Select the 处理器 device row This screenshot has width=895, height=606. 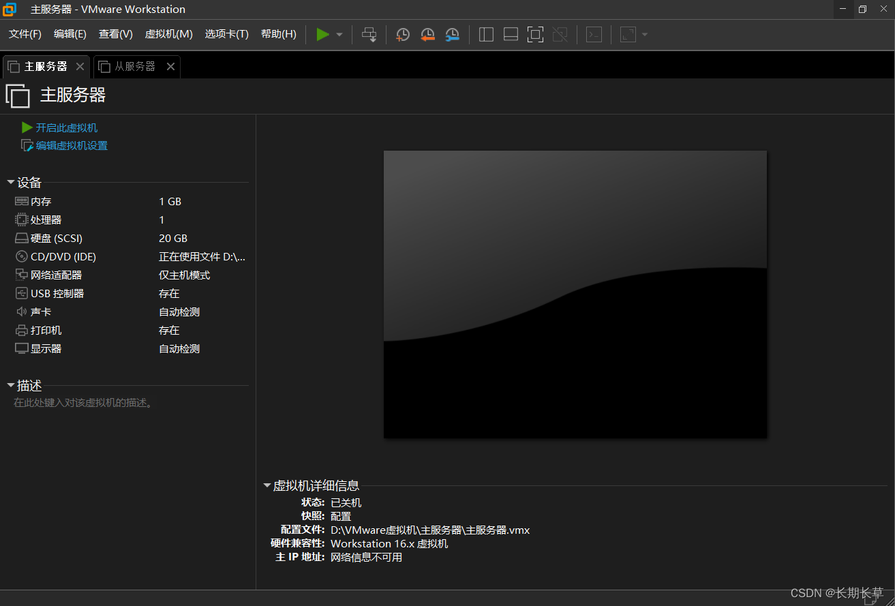130,220
